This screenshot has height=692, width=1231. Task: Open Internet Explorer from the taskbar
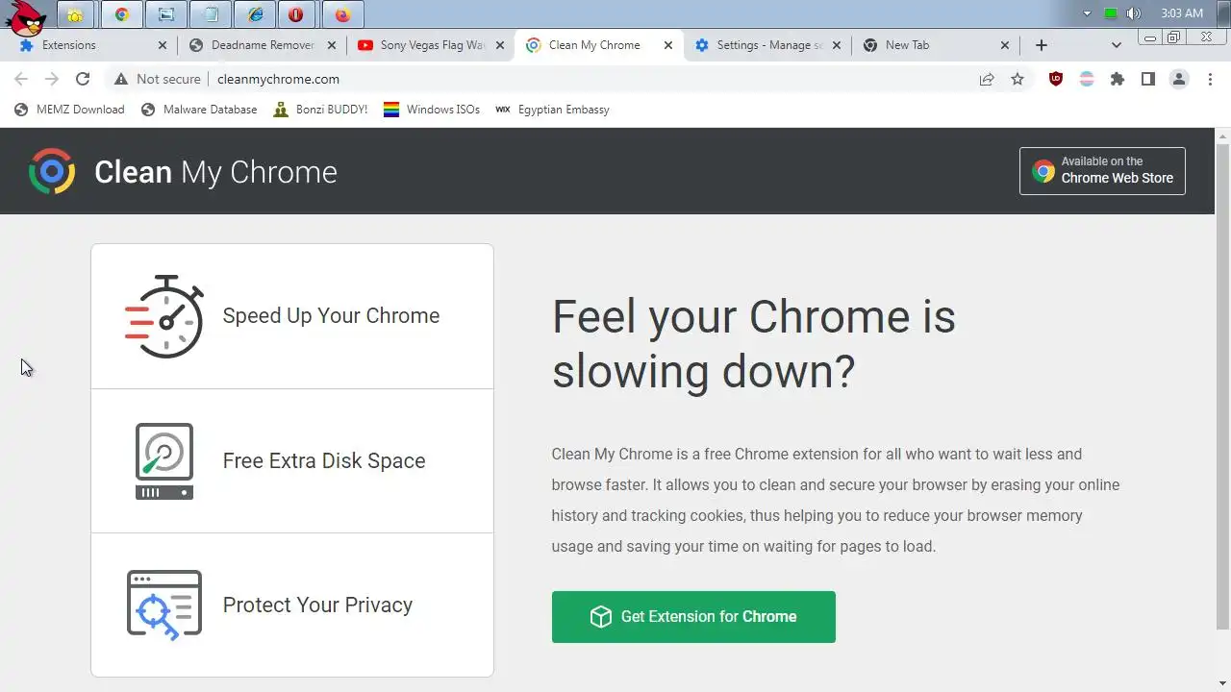[255, 14]
